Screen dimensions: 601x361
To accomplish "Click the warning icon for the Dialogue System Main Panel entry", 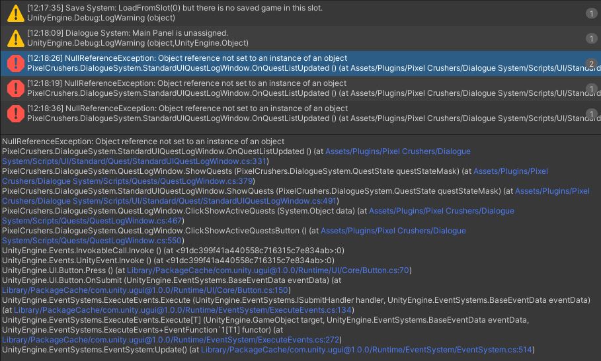I will pos(16,38).
